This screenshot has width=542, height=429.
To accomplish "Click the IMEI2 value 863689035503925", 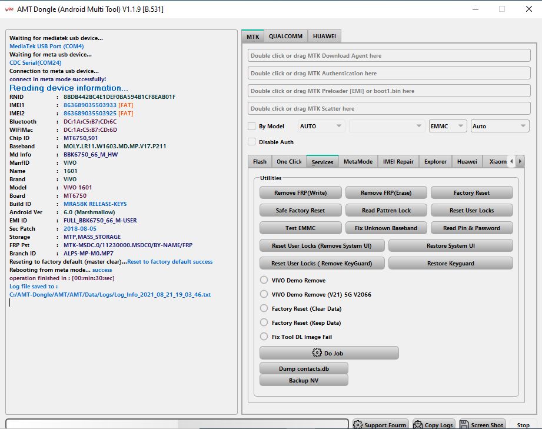I will (90, 114).
